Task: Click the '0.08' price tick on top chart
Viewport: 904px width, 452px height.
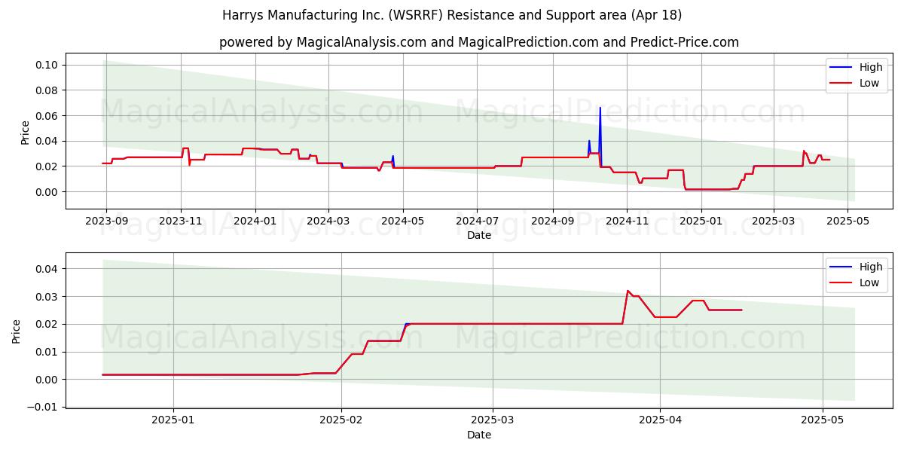Action: (x=47, y=90)
